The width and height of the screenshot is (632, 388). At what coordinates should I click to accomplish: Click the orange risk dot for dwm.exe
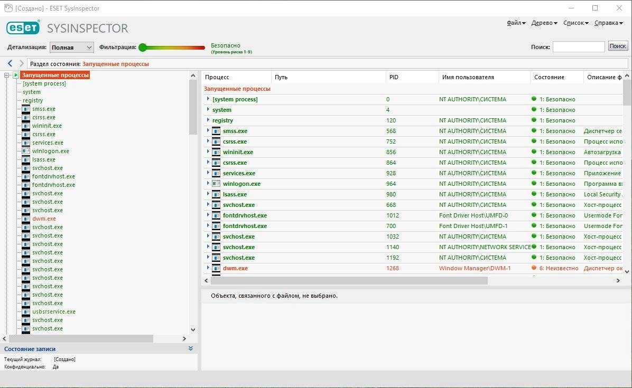click(534, 268)
